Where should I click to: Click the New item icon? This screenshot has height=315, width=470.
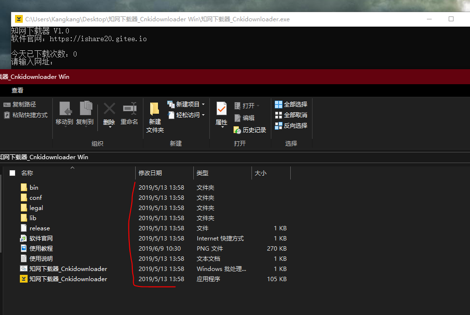pyautogui.click(x=171, y=104)
